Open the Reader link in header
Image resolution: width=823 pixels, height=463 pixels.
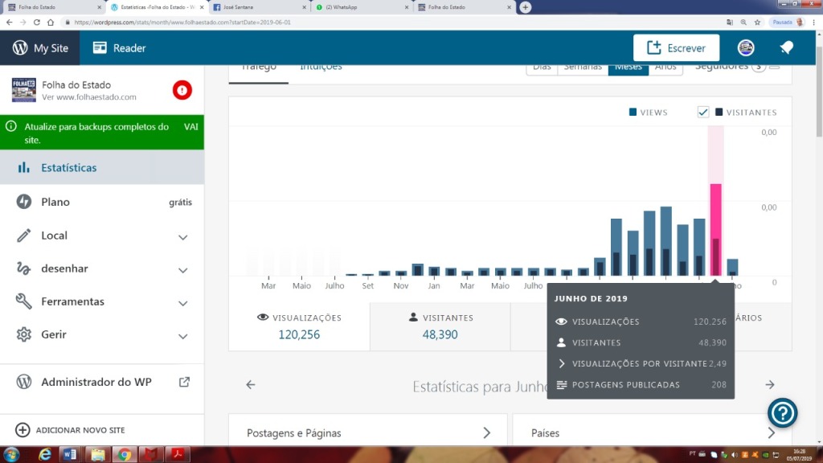(x=119, y=48)
